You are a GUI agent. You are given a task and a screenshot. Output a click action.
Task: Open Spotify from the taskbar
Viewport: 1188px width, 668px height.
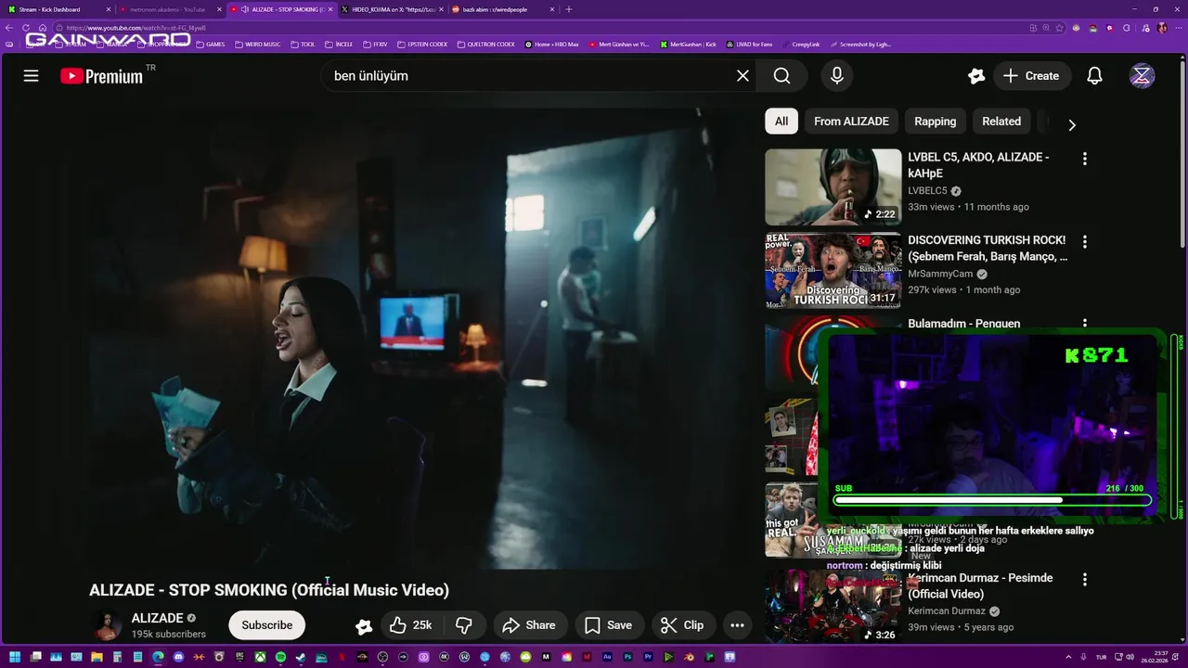[x=280, y=657]
